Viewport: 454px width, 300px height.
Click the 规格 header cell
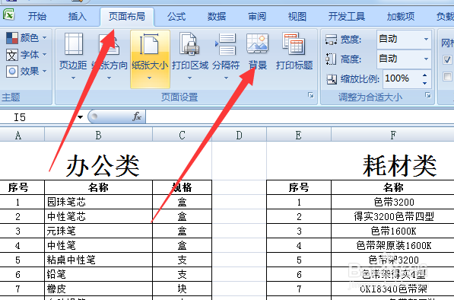point(182,187)
